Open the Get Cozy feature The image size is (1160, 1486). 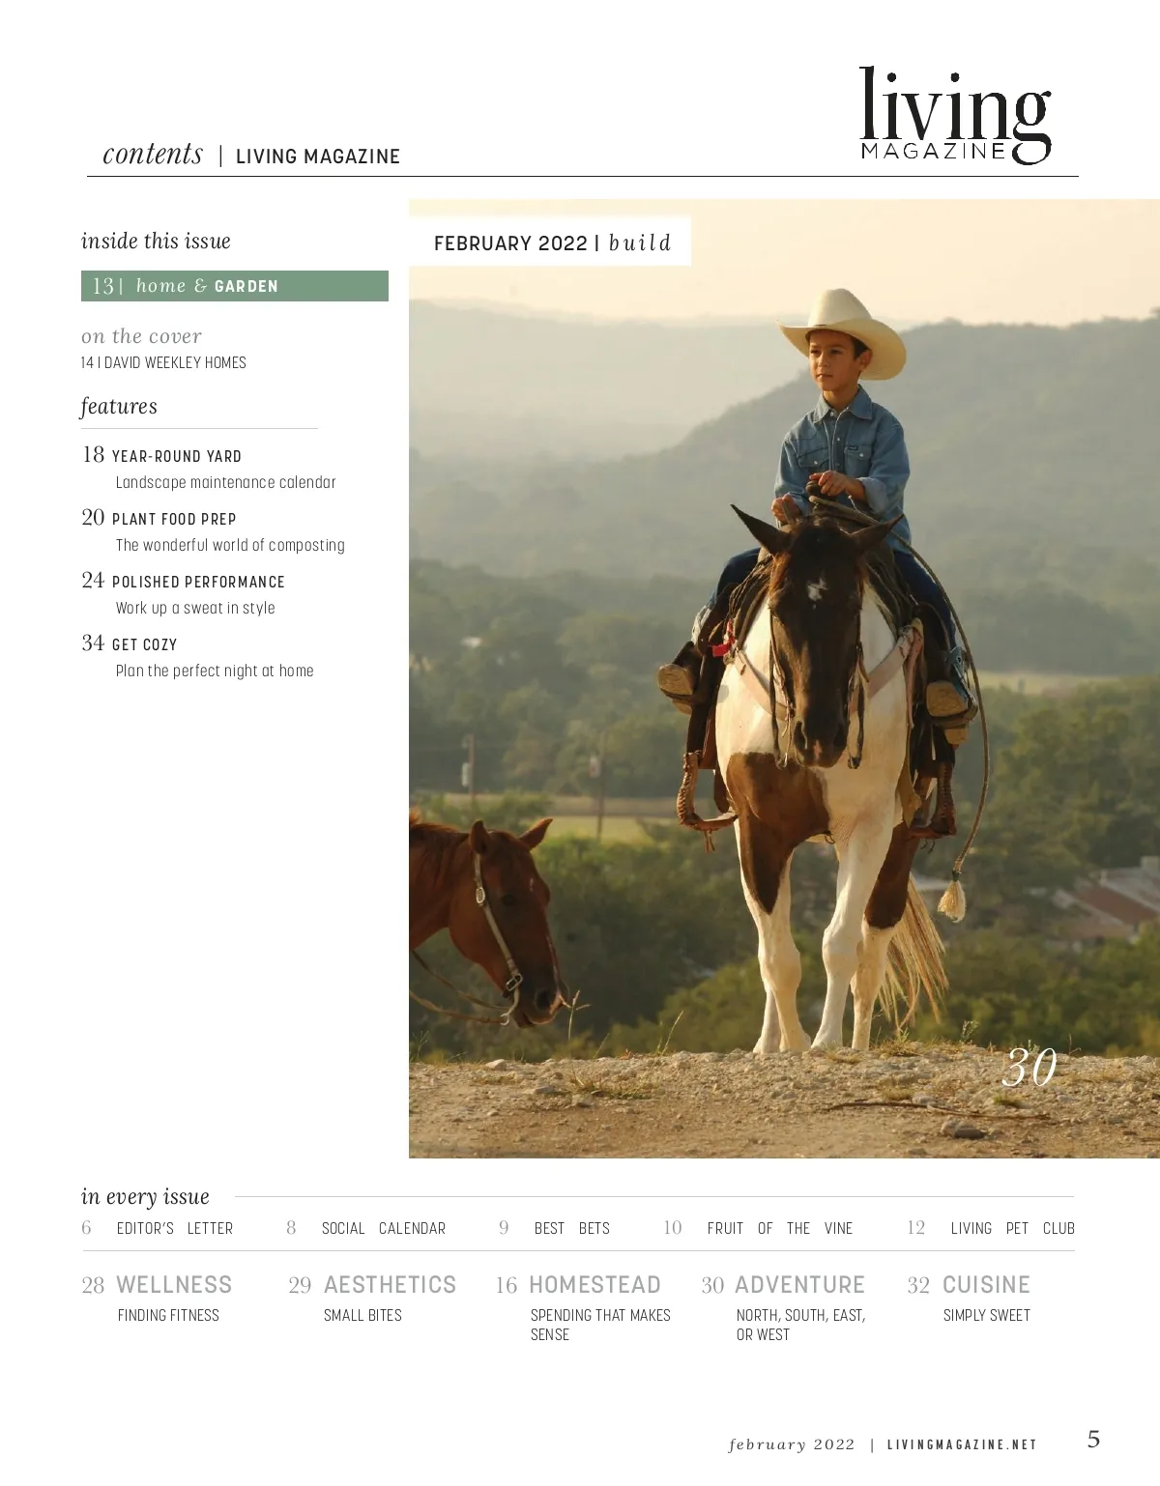pos(144,644)
